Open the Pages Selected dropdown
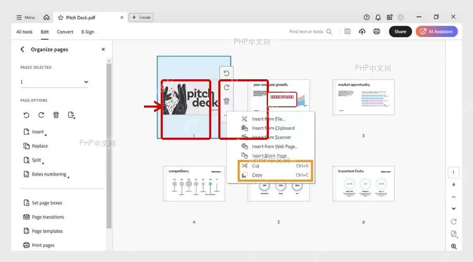 tap(54, 82)
